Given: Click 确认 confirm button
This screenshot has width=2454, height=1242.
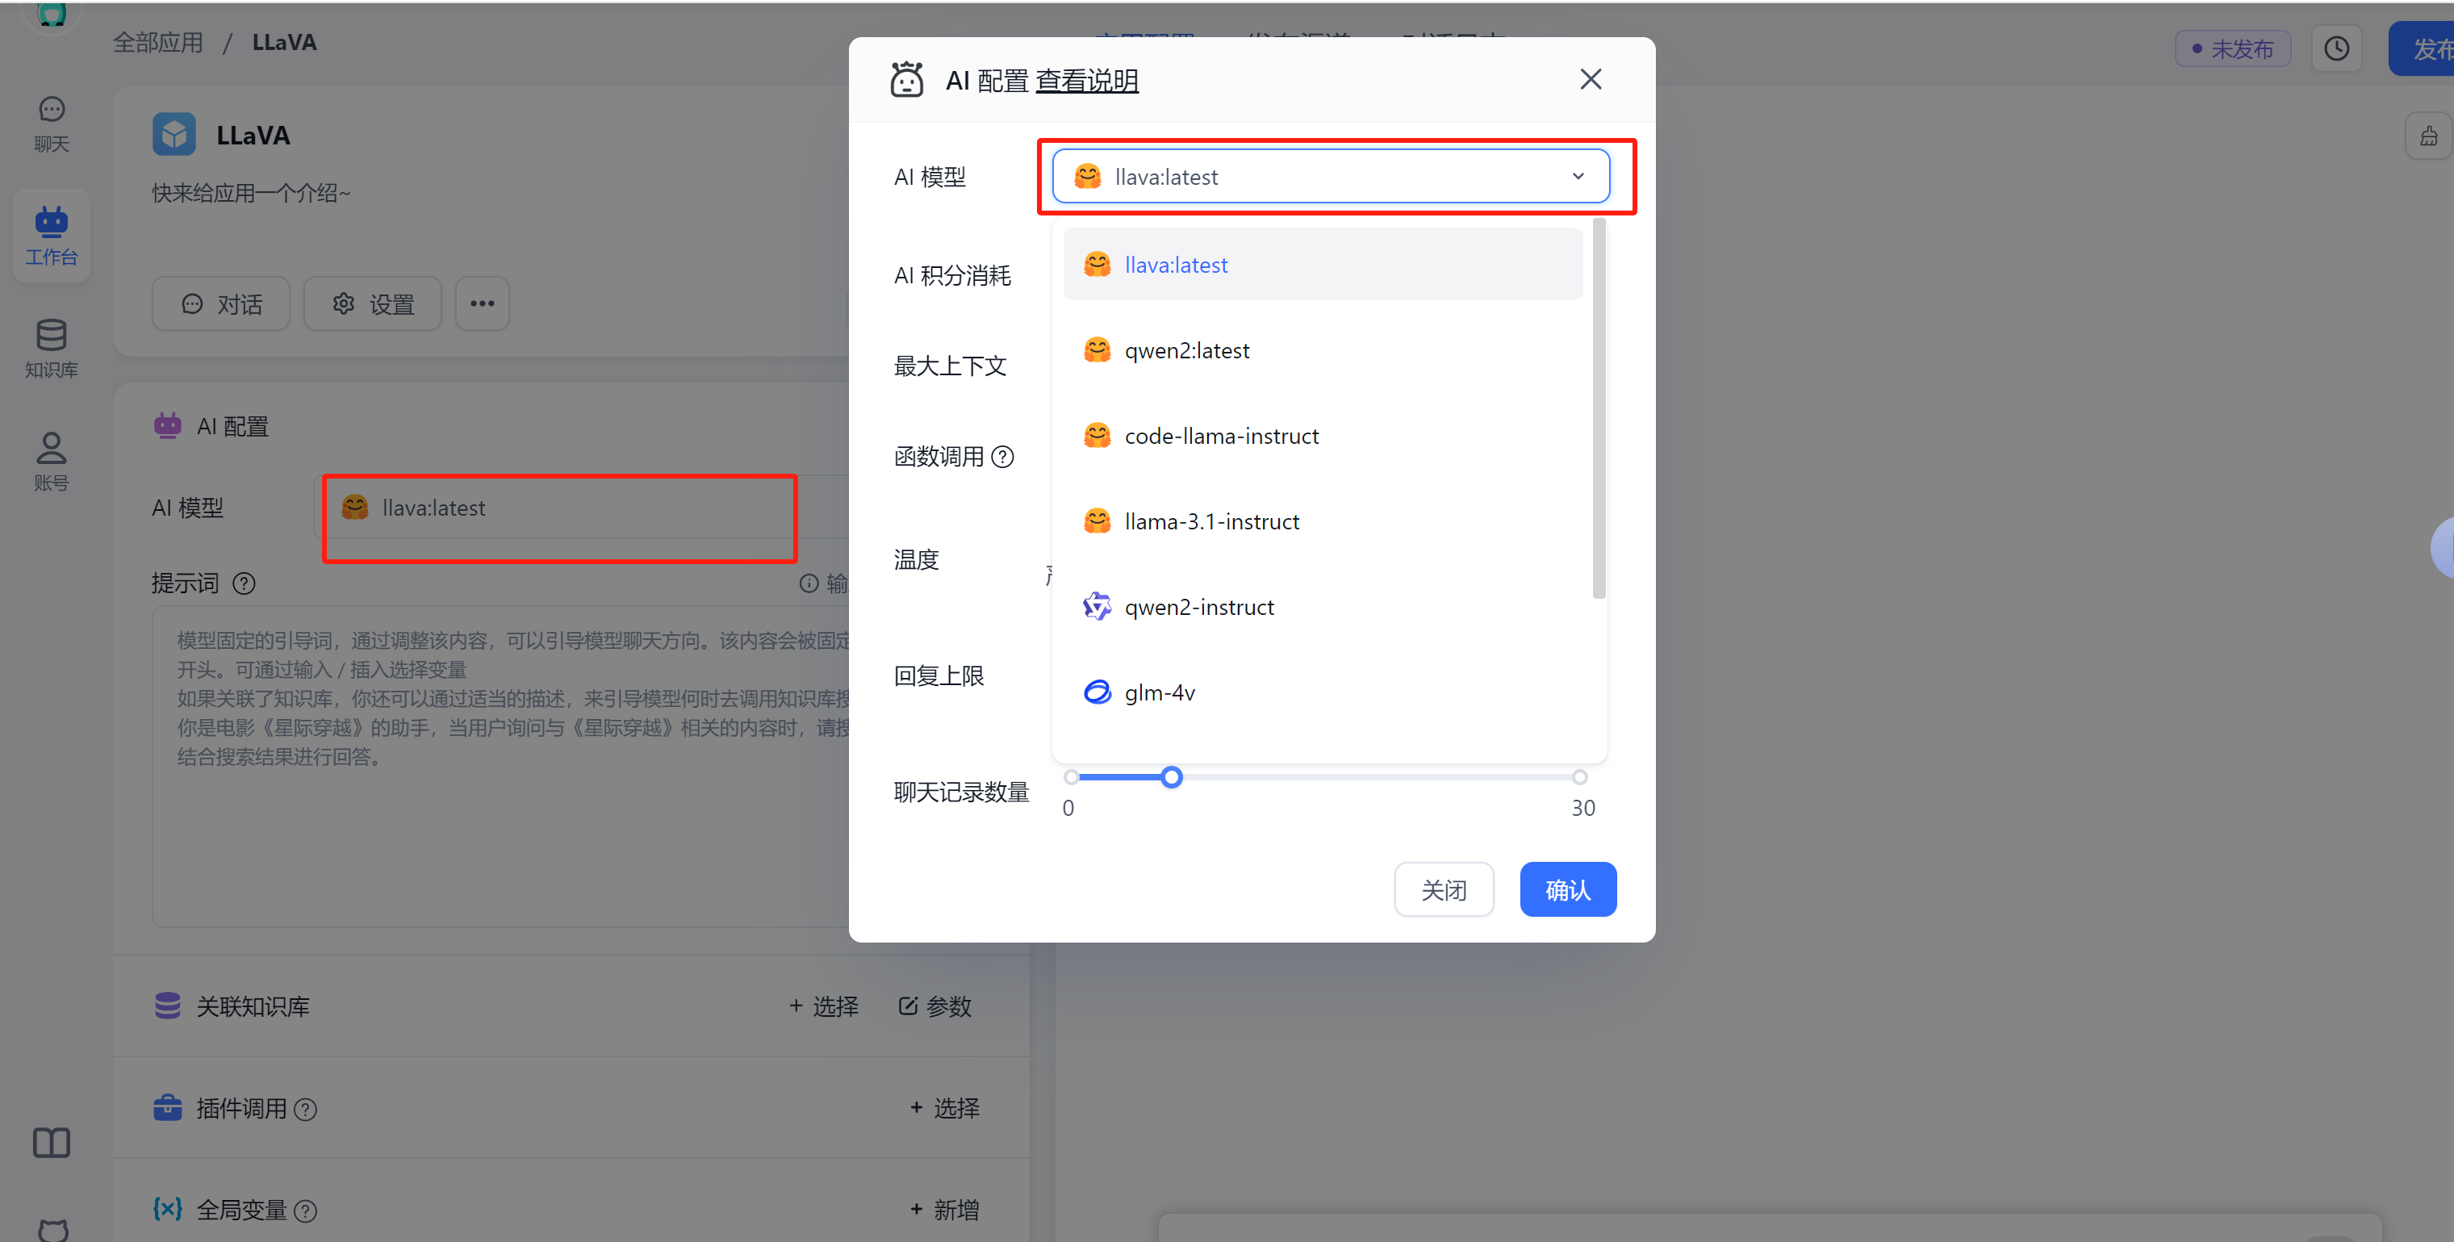Looking at the screenshot, I should 1567,889.
